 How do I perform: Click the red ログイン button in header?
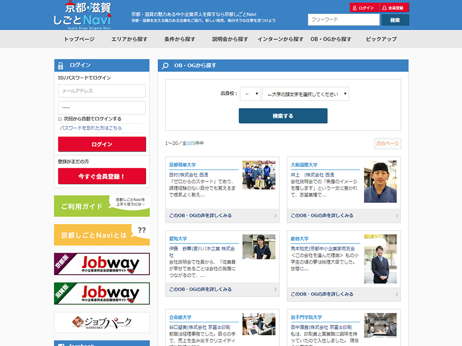click(364, 8)
